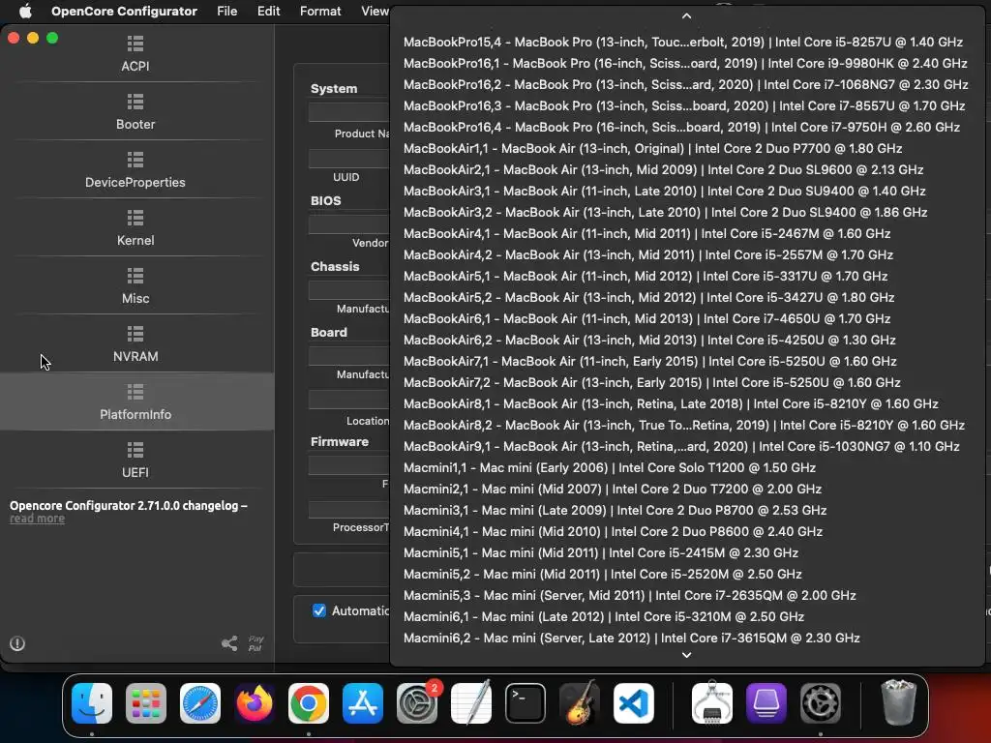Open Visual Studio Code from the Dock
The height and width of the screenshot is (743, 991).
pos(633,703)
